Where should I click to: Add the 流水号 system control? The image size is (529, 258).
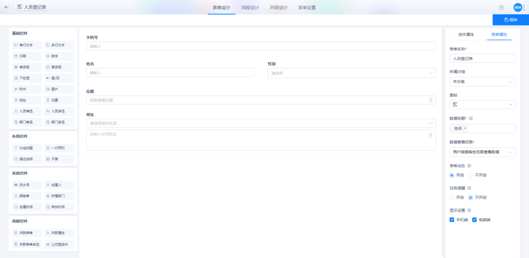tap(26, 185)
